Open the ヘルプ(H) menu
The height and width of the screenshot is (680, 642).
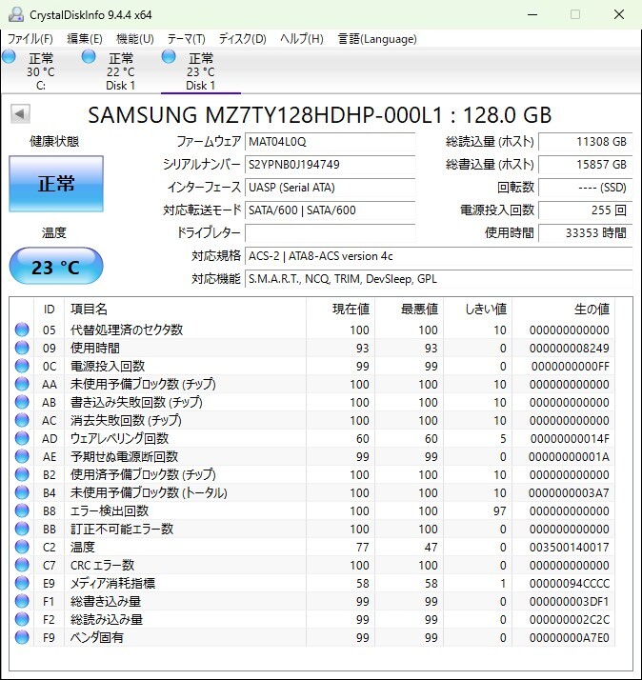coord(302,39)
